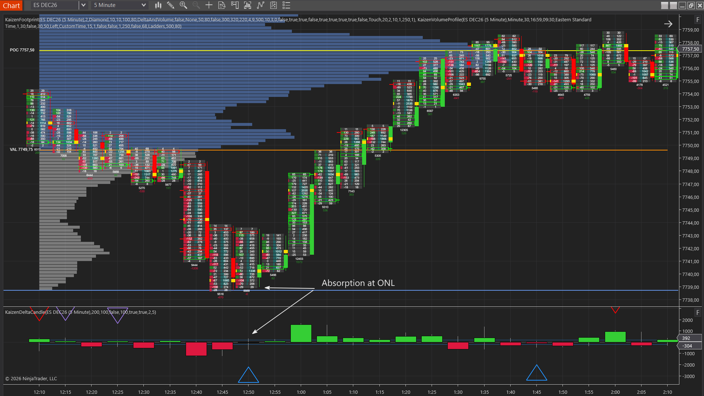Screen dimensions: 704x396
Task: Open the Chart Trader icon
Action: pyautogui.click(x=235, y=5)
